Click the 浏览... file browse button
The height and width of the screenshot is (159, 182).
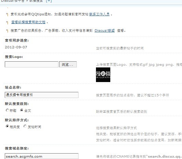tap(68, 64)
